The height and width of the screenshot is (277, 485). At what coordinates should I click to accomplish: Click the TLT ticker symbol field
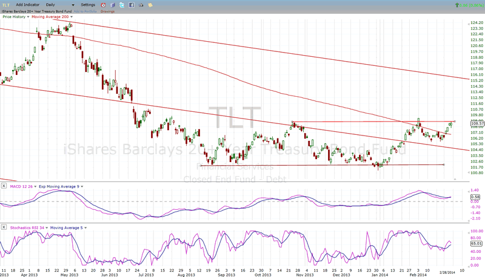coord(7,5)
